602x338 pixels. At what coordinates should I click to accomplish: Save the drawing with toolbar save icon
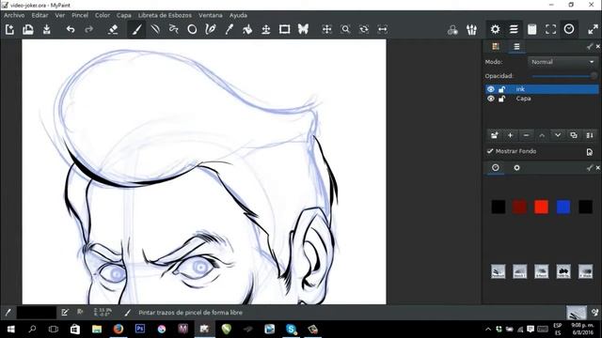46,29
